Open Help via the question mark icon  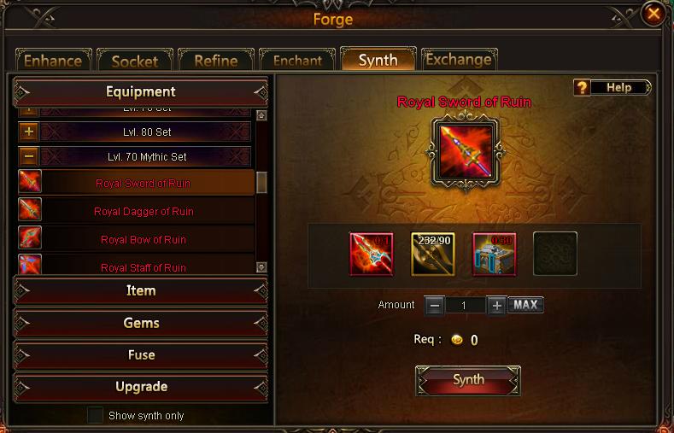click(582, 88)
